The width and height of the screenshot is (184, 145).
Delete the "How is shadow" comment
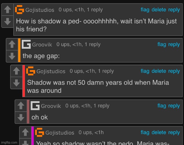[x=159, y=10]
